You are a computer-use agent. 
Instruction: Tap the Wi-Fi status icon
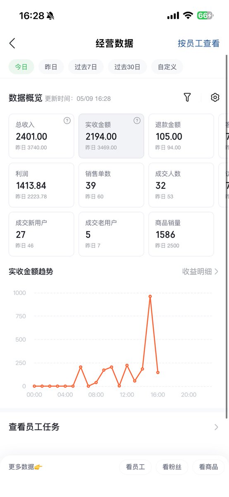click(x=188, y=16)
